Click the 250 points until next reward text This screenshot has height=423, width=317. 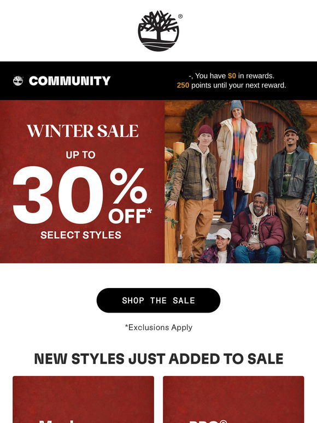pos(232,85)
